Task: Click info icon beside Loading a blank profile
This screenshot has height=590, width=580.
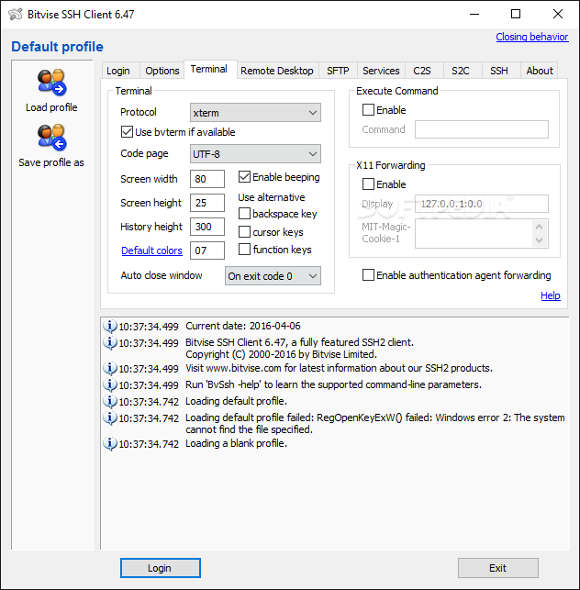Action: click(110, 443)
